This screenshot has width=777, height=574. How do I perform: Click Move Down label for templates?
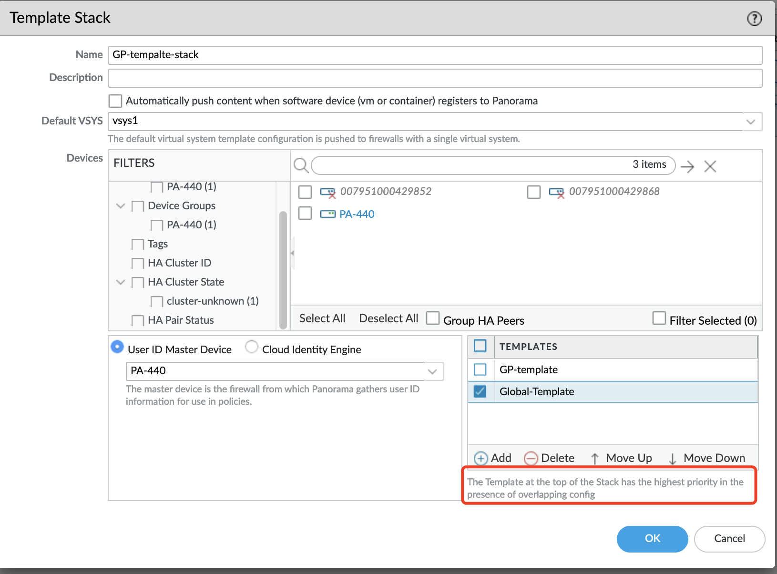pos(714,458)
